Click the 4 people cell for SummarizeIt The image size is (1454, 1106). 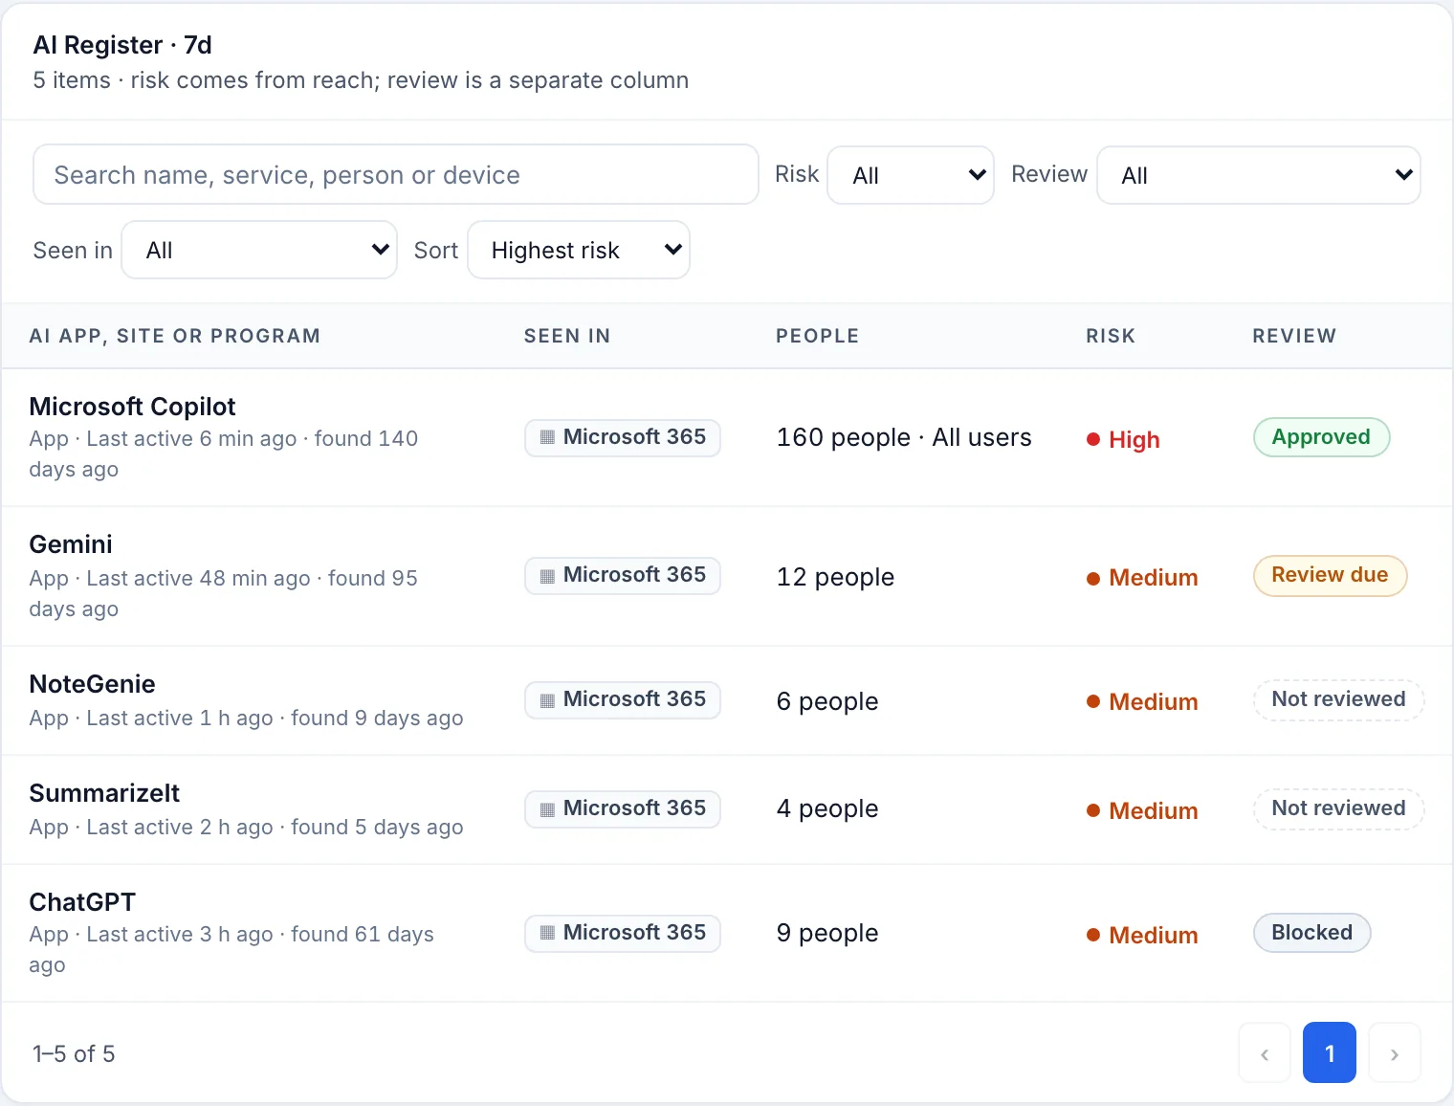pos(827,808)
